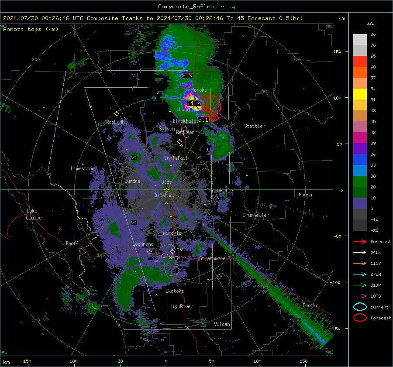Click the Cochrane town label
Screen dimensions: 393x367
click(143, 244)
